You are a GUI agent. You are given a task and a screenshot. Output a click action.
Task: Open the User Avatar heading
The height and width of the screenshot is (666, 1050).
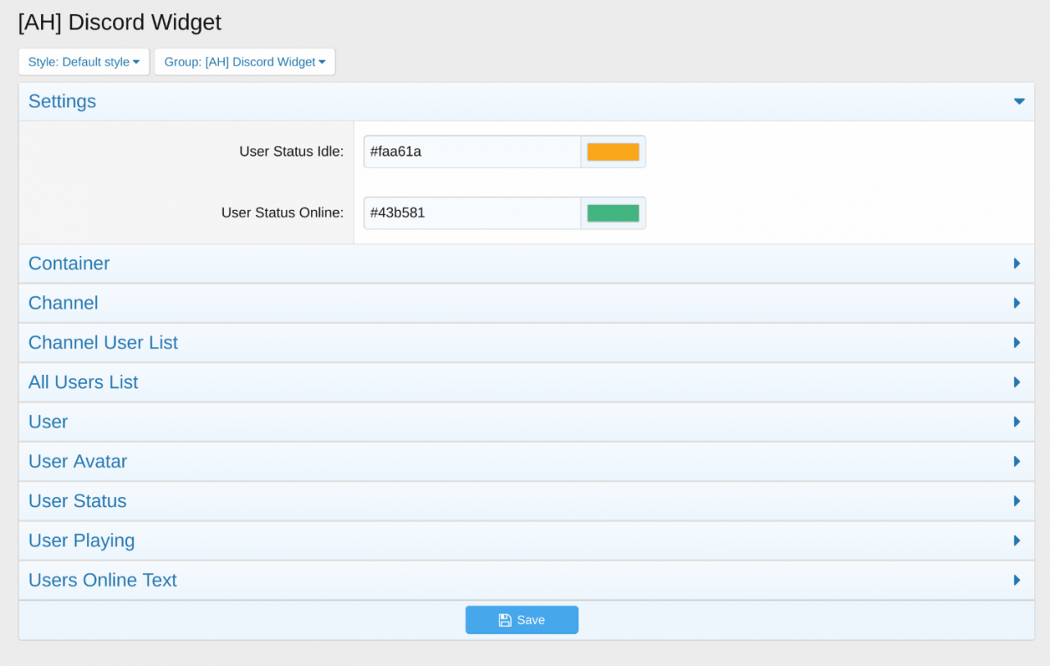[x=78, y=461]
